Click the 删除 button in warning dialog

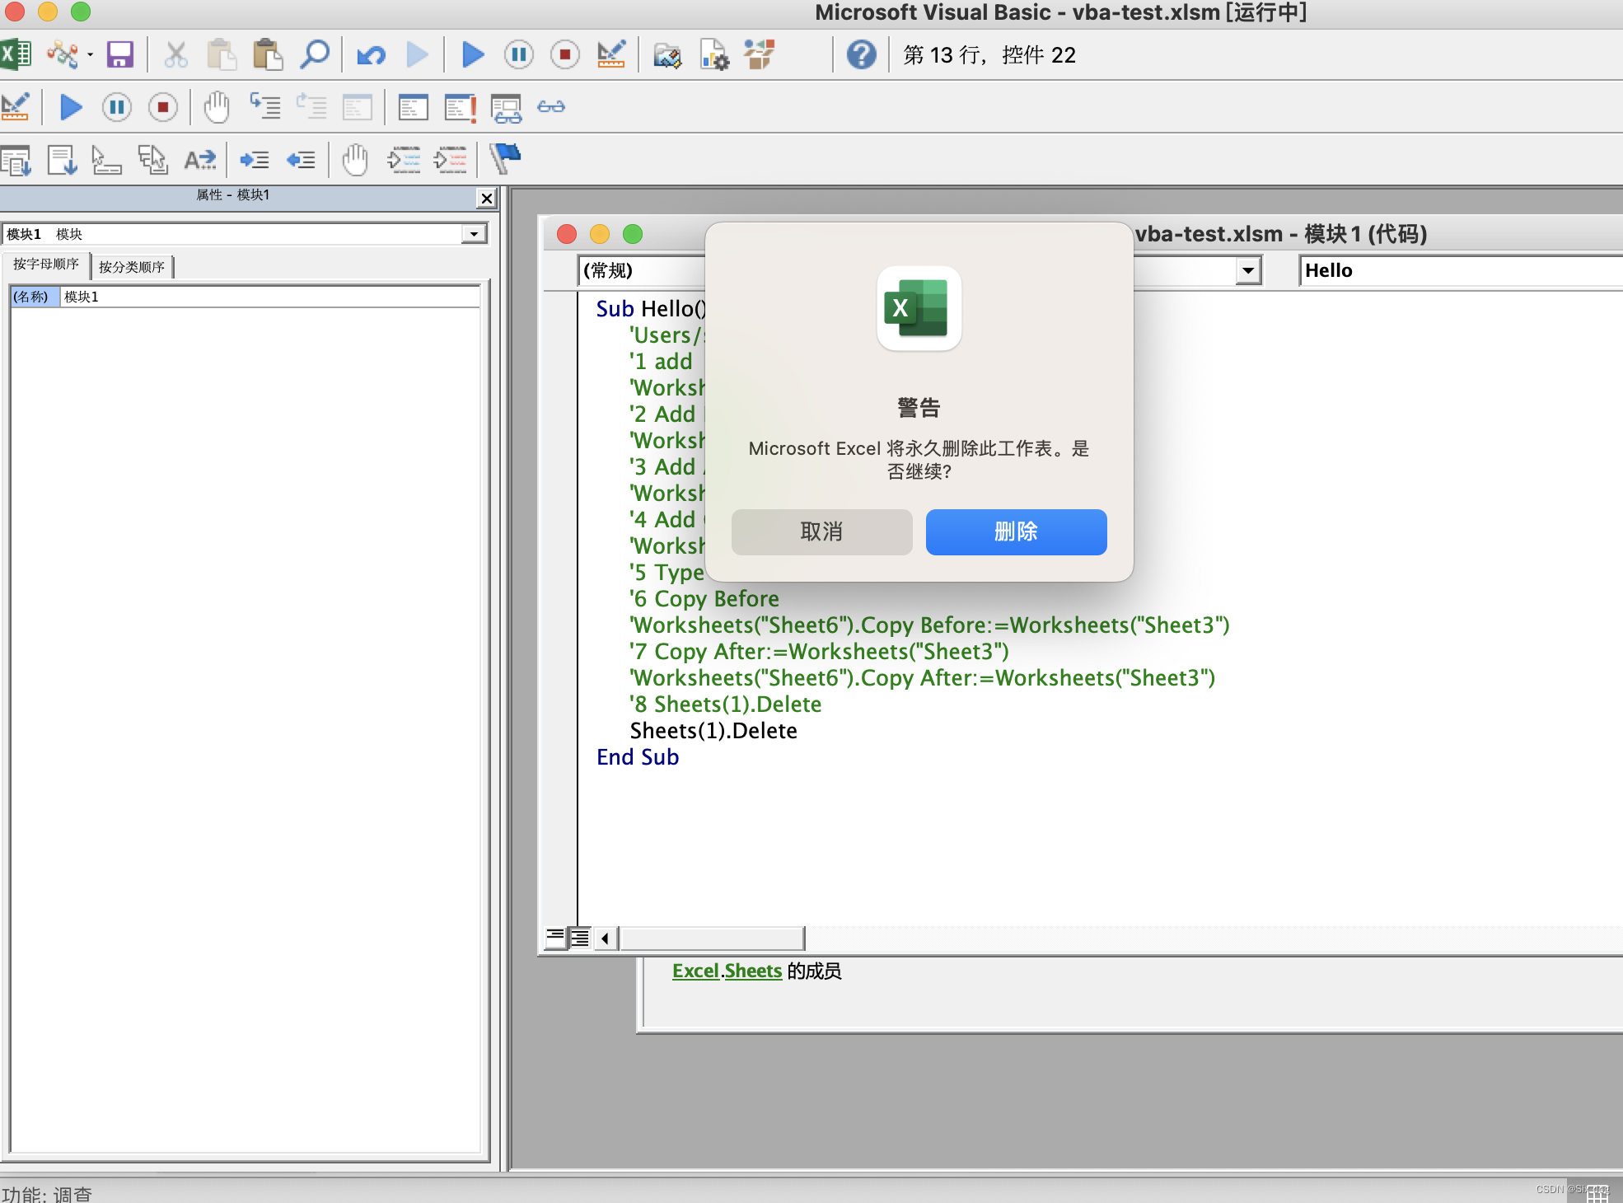1016,531
